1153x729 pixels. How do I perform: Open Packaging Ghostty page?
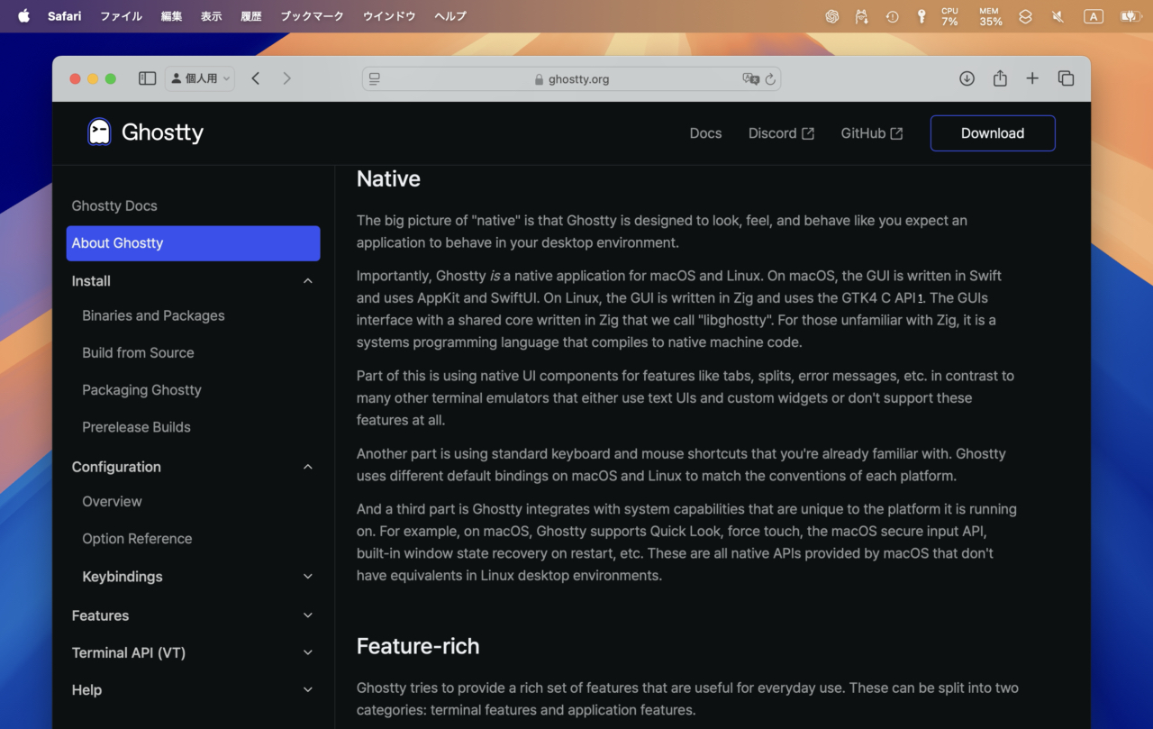141,389
